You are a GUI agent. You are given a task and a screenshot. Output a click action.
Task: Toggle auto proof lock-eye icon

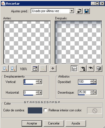[x=83, y=69]
